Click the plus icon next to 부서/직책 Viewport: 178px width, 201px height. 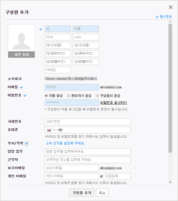point(26,143)
